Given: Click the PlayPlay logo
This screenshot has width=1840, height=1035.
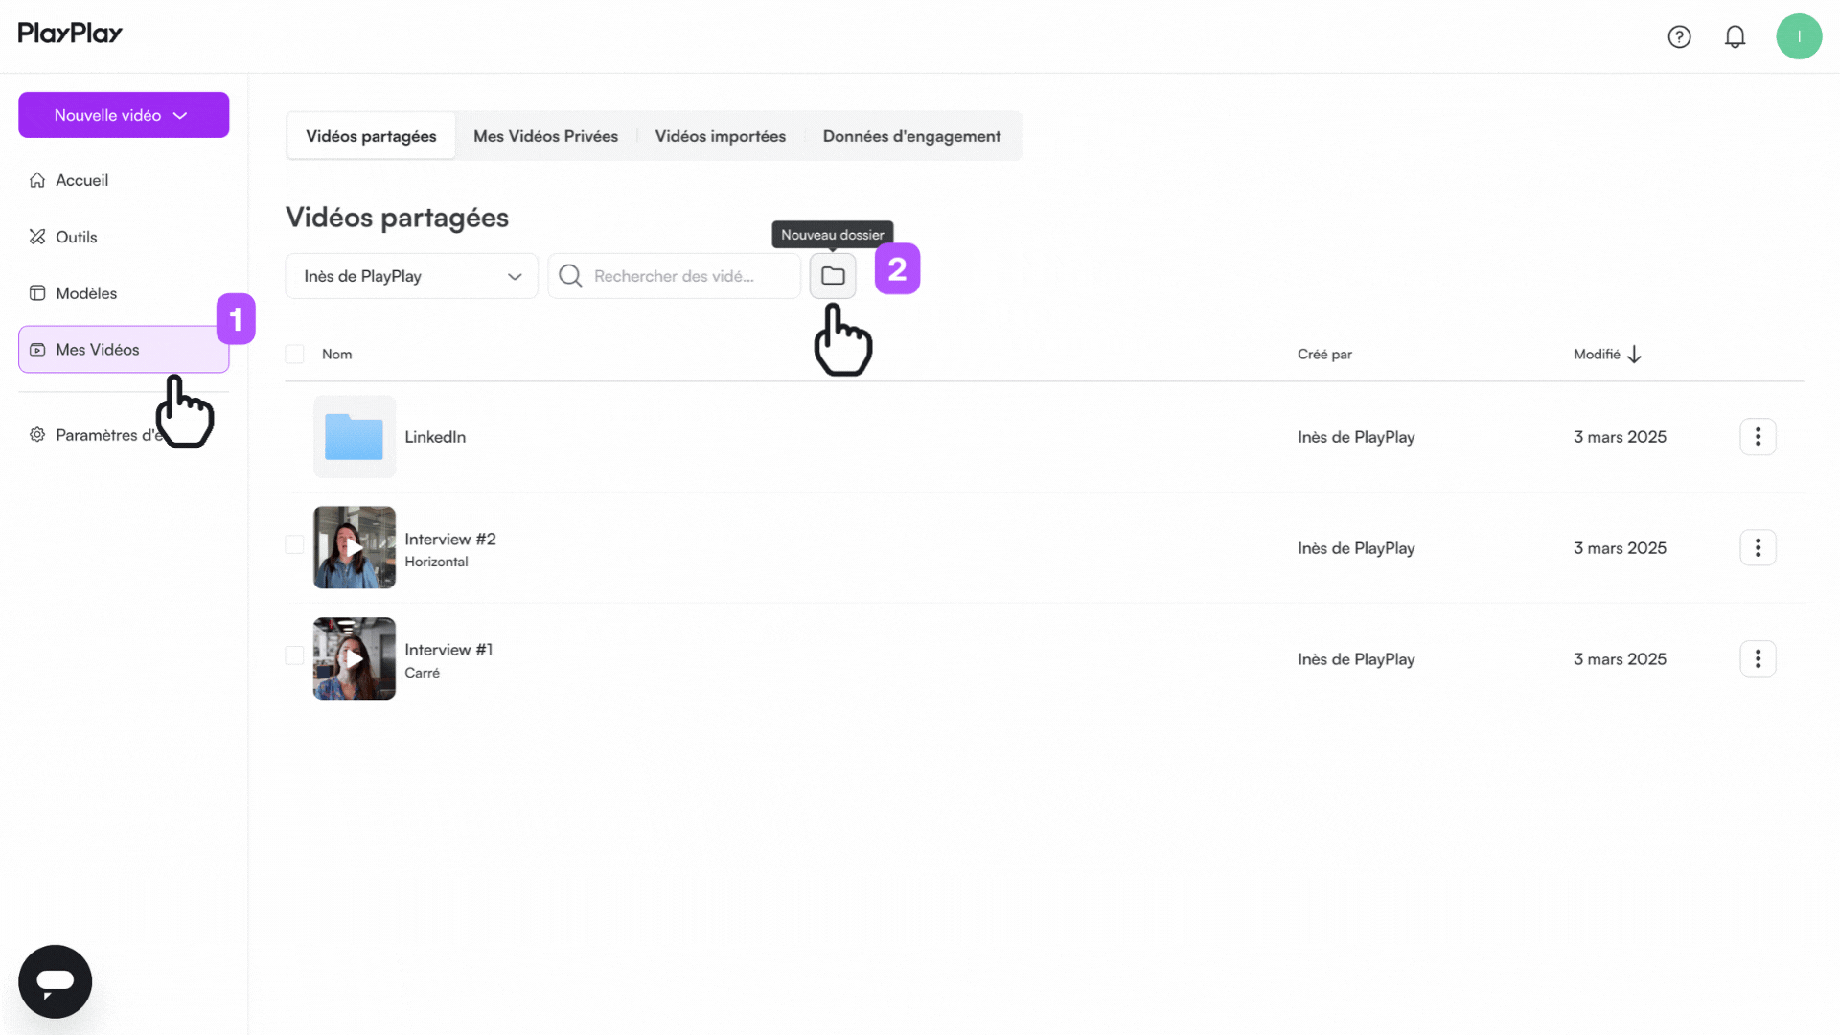Looking at the screenshot, I should pyautogui.click(x=70, y=34).
